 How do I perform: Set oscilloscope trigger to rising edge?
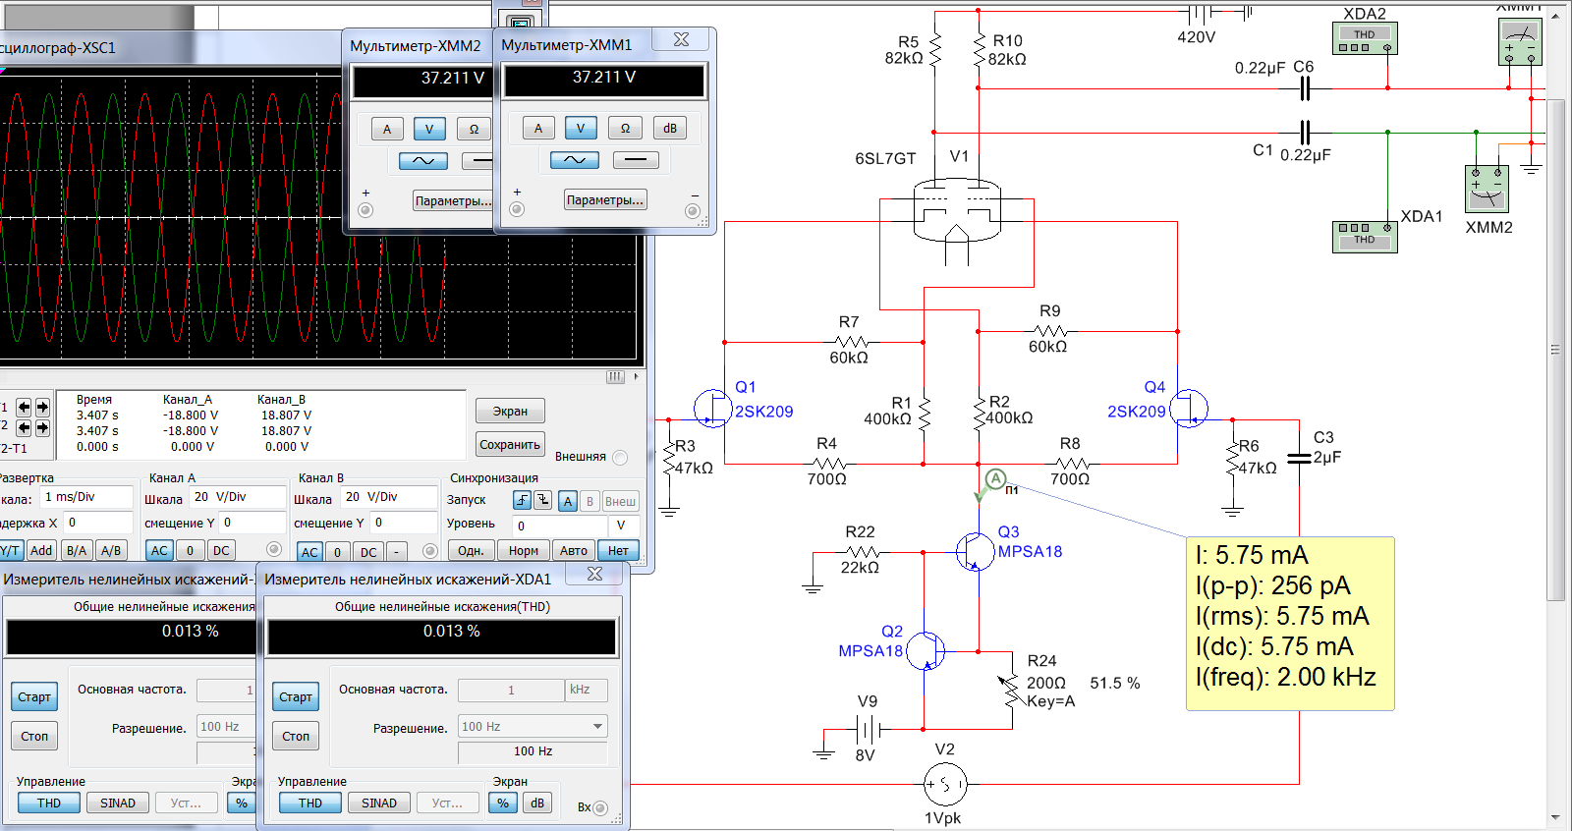pyautogui.click(x=522, y=501)
